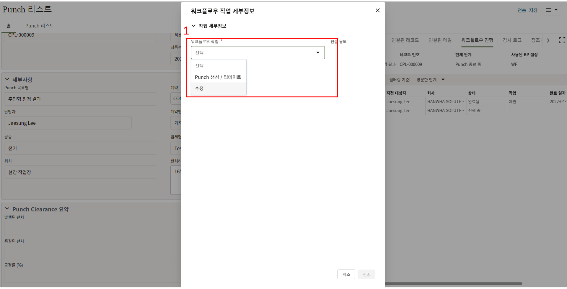Click the 취소 button
This screenshot has width=567, height=289.
346,274
